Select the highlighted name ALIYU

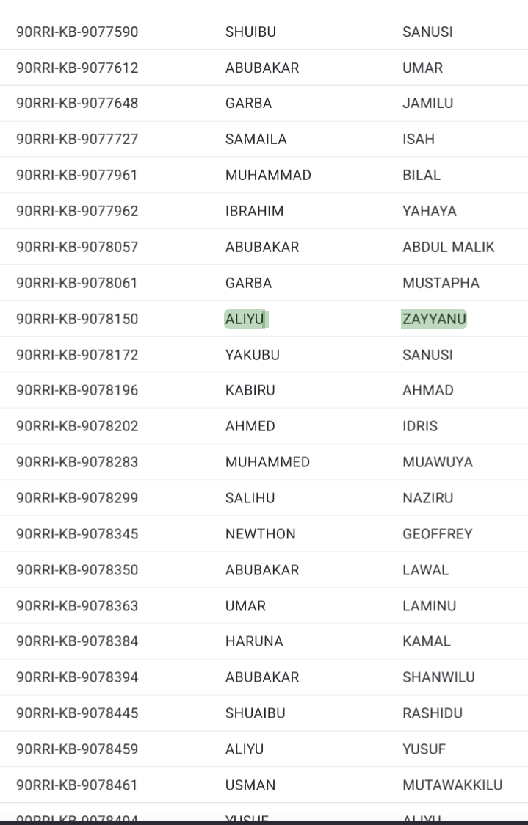[245, 319]
